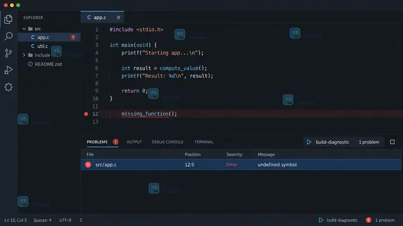Viewport: 403px width, 226px height.
Task: Click the 1 problem text in panel header
Action: [x=369, y=142]
